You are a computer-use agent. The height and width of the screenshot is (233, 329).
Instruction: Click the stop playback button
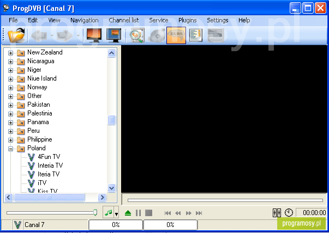pos(148,213)
